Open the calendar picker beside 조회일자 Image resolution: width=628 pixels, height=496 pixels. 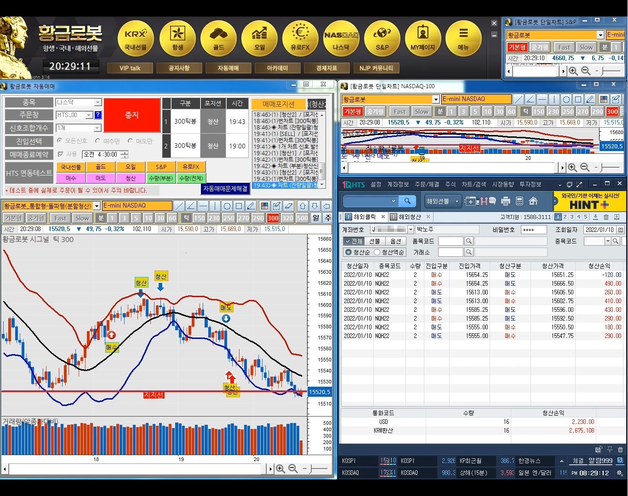click(620, 230)
